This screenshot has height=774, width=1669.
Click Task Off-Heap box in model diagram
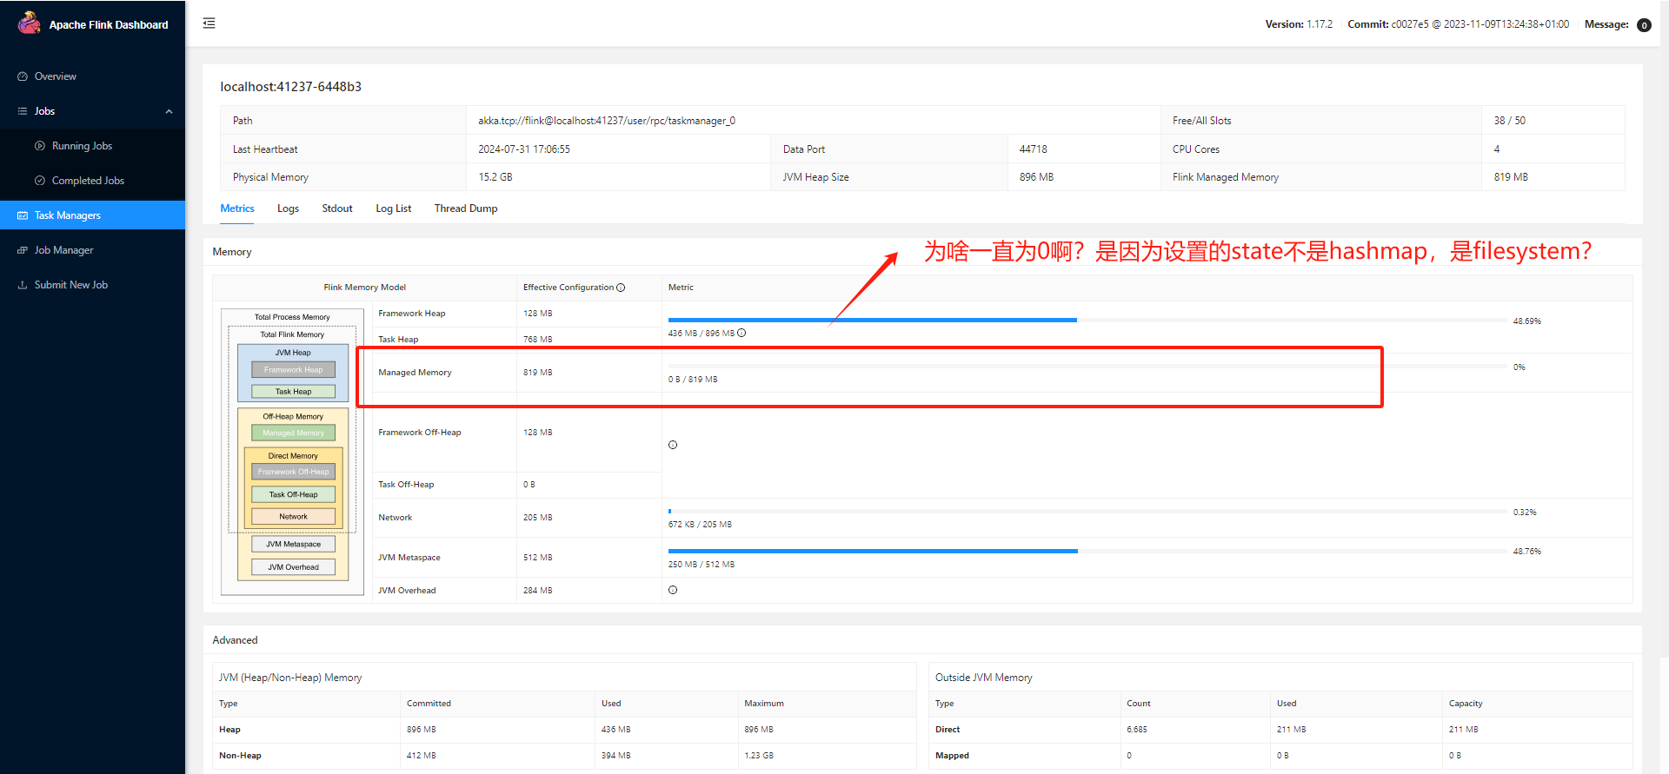(293, 494)
